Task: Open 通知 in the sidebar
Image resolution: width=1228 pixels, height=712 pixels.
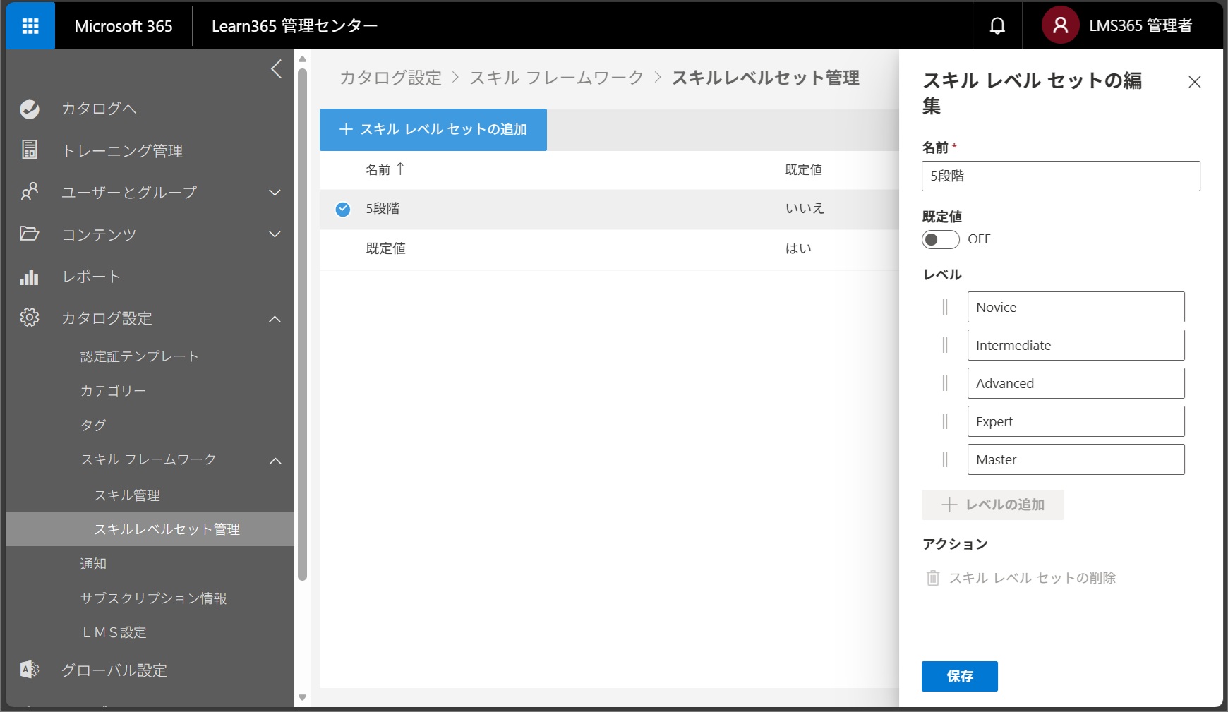Action: [93, 564]
